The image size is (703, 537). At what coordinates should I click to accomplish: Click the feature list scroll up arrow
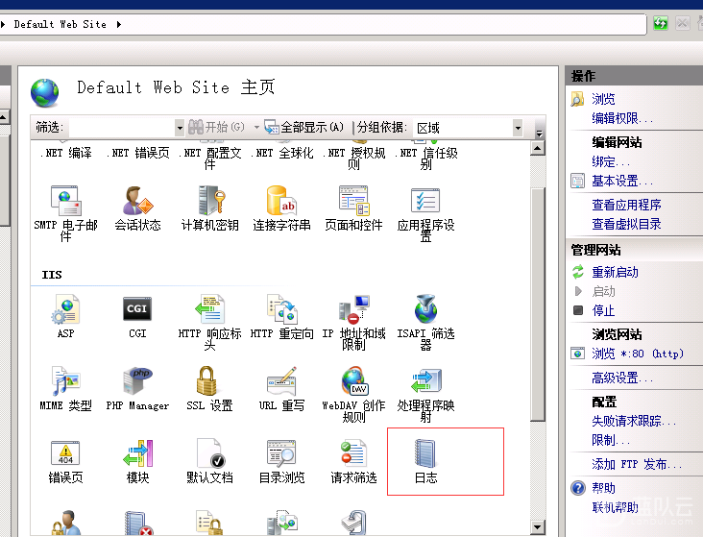(x=538, y=148)
